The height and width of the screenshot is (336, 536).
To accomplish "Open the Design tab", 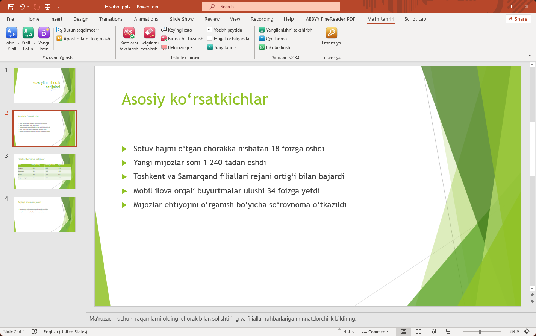I will click(x=81, y=19).
